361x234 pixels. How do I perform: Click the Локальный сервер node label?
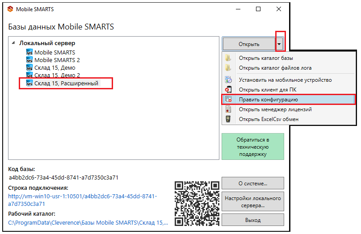47,43
